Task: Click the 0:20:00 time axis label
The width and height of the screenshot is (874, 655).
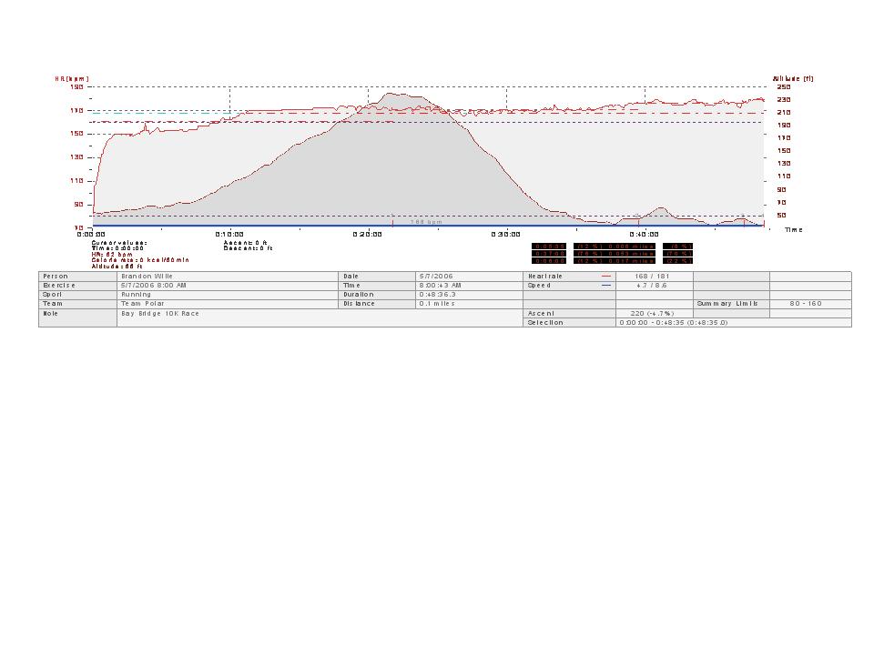Action: 367,234
